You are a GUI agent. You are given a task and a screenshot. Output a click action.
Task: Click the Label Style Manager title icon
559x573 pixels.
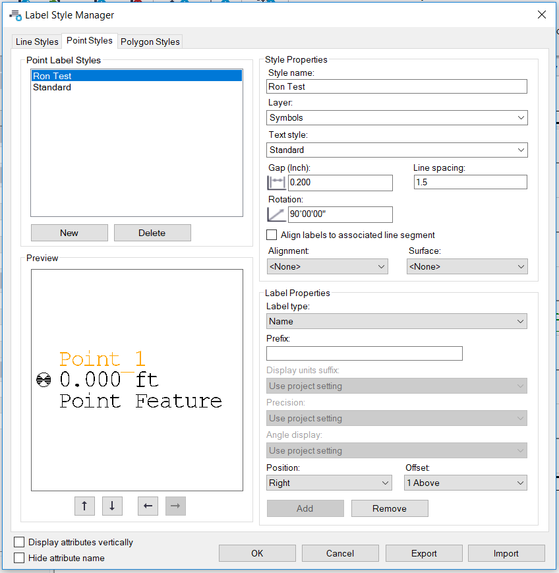pyautogui.click(x=15, y=15)
